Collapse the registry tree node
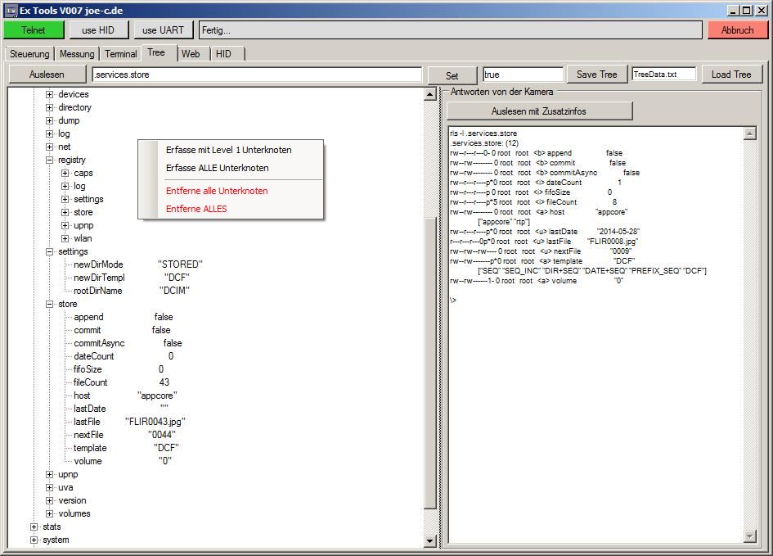 [x=50, y=160]
